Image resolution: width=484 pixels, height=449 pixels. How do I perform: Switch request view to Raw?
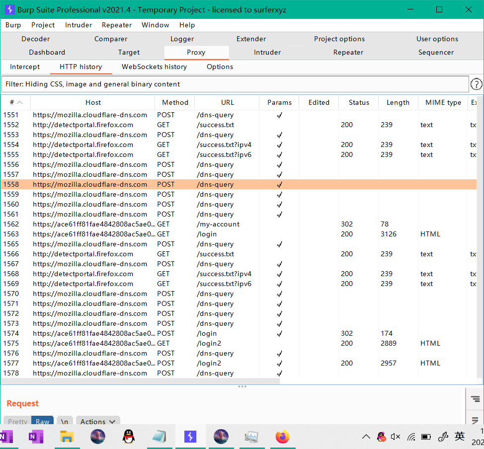[x=42, y=421]
